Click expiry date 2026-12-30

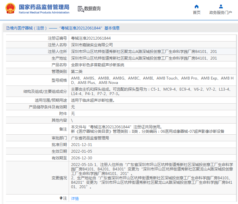(x=82, y=158)
